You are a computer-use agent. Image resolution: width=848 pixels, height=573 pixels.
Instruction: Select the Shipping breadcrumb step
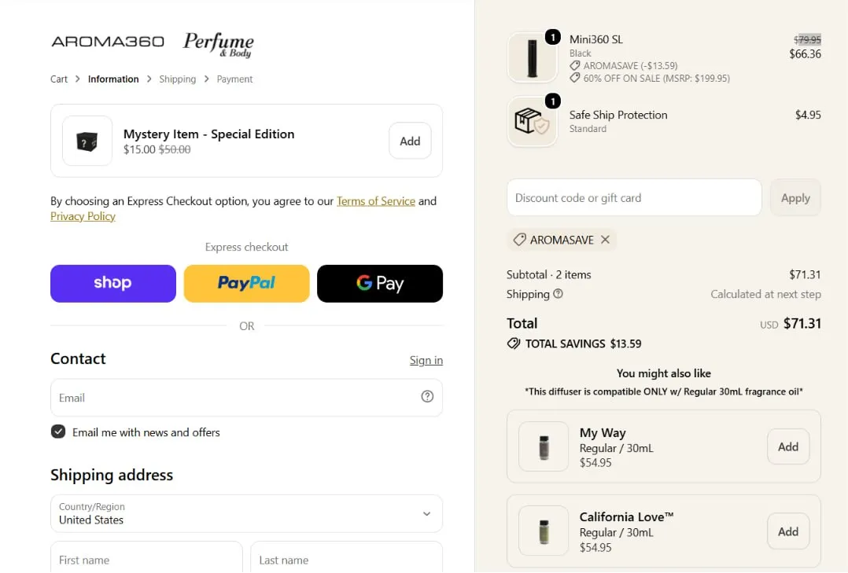pyautogui.click(x=178, y=79)
